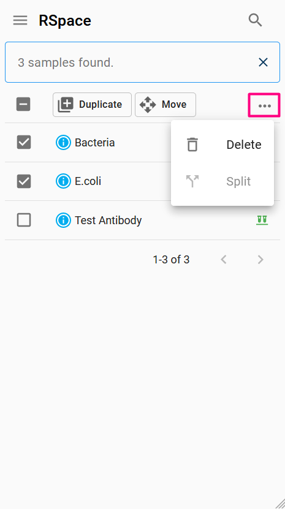
Task: Uncheck the Bacteria checkbox
Action: 24,142
